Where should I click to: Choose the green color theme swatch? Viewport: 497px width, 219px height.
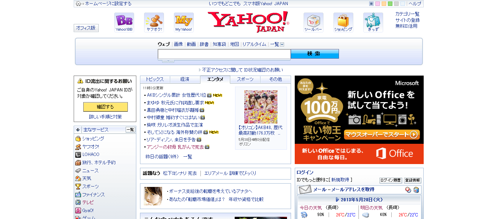(x=390, y=4)
